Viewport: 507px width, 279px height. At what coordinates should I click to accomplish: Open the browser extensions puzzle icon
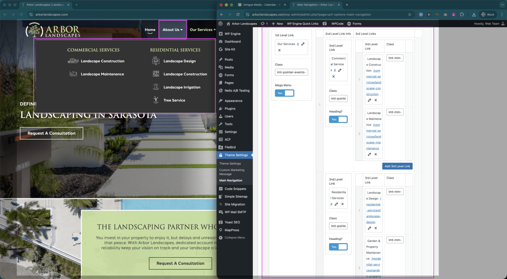point(462,15)
